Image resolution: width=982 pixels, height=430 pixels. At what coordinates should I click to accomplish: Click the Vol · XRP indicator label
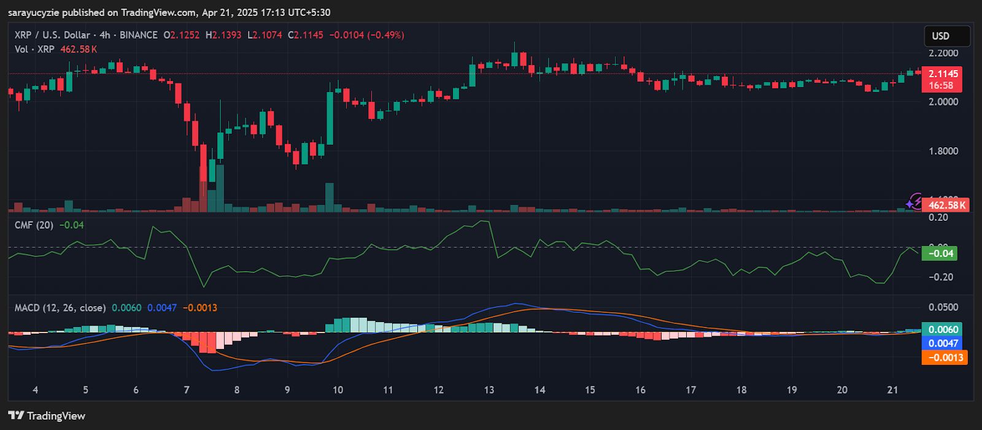coord(34,49)
